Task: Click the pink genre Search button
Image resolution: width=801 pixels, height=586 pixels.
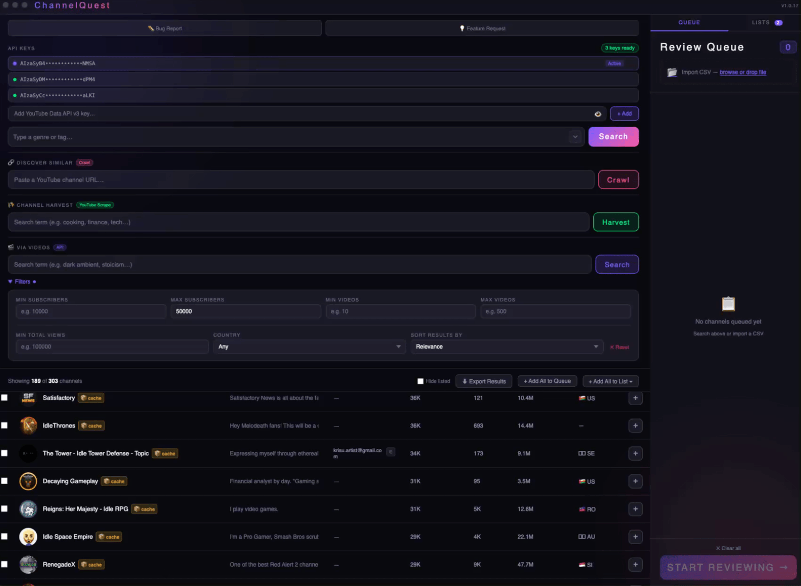Action: (613, 137)
